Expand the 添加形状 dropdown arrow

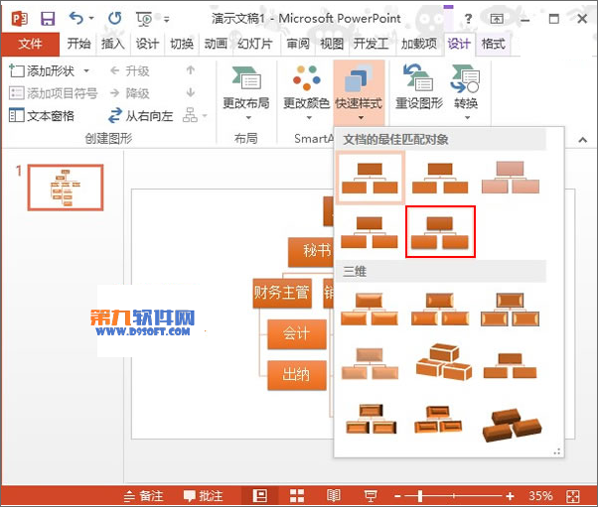(86, 70)
